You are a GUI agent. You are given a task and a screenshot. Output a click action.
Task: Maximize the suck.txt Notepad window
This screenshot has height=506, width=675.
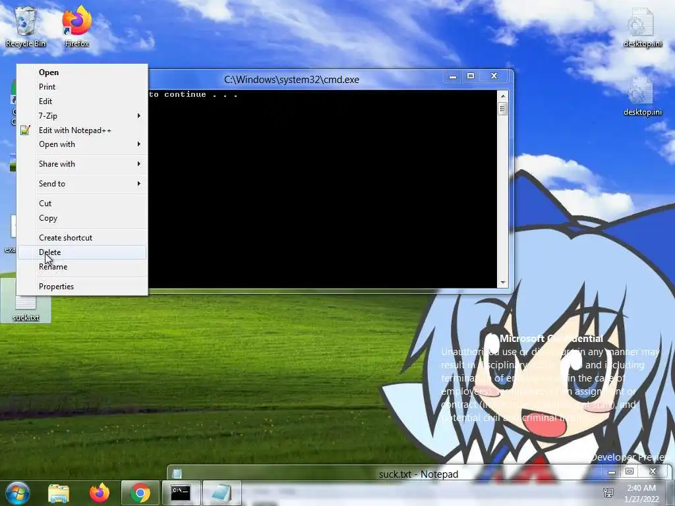click(629, 472)
